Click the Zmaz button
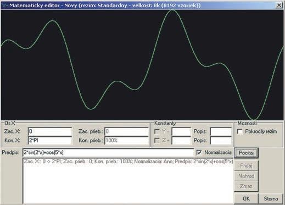Screen dimensions: 285x205 246,186
